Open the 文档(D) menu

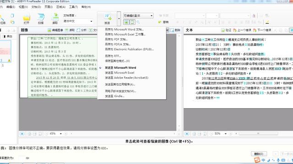coord(36,7)
